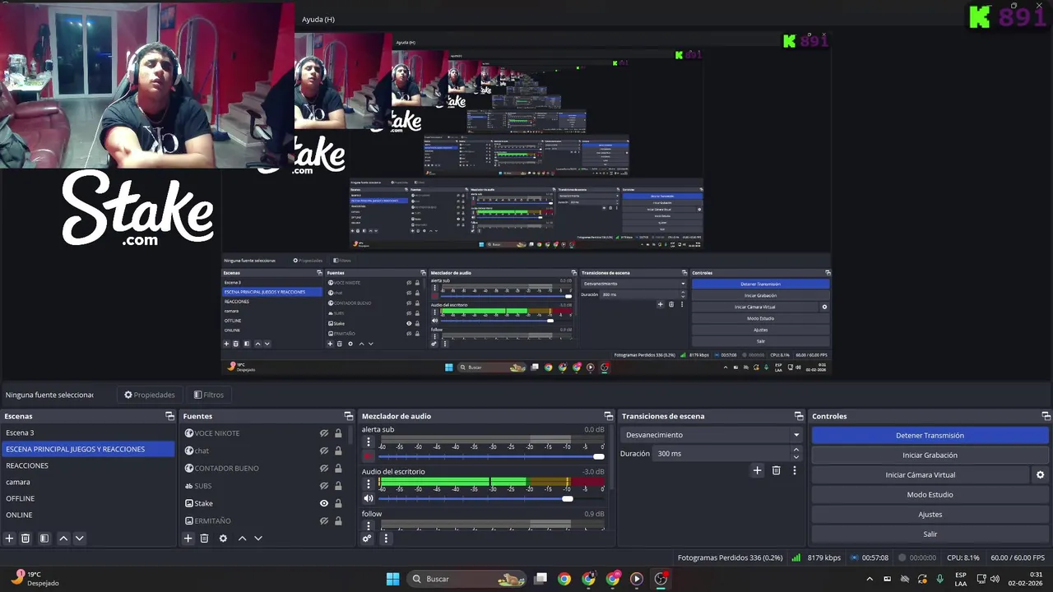The height and width of the screenshot is (592, 1053).
Task: Open scene filters icon in Escenas toolbar
Action: click(x=44, y=539)
